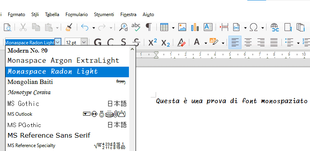Select Modern No. 20 font

pos(67,51)
